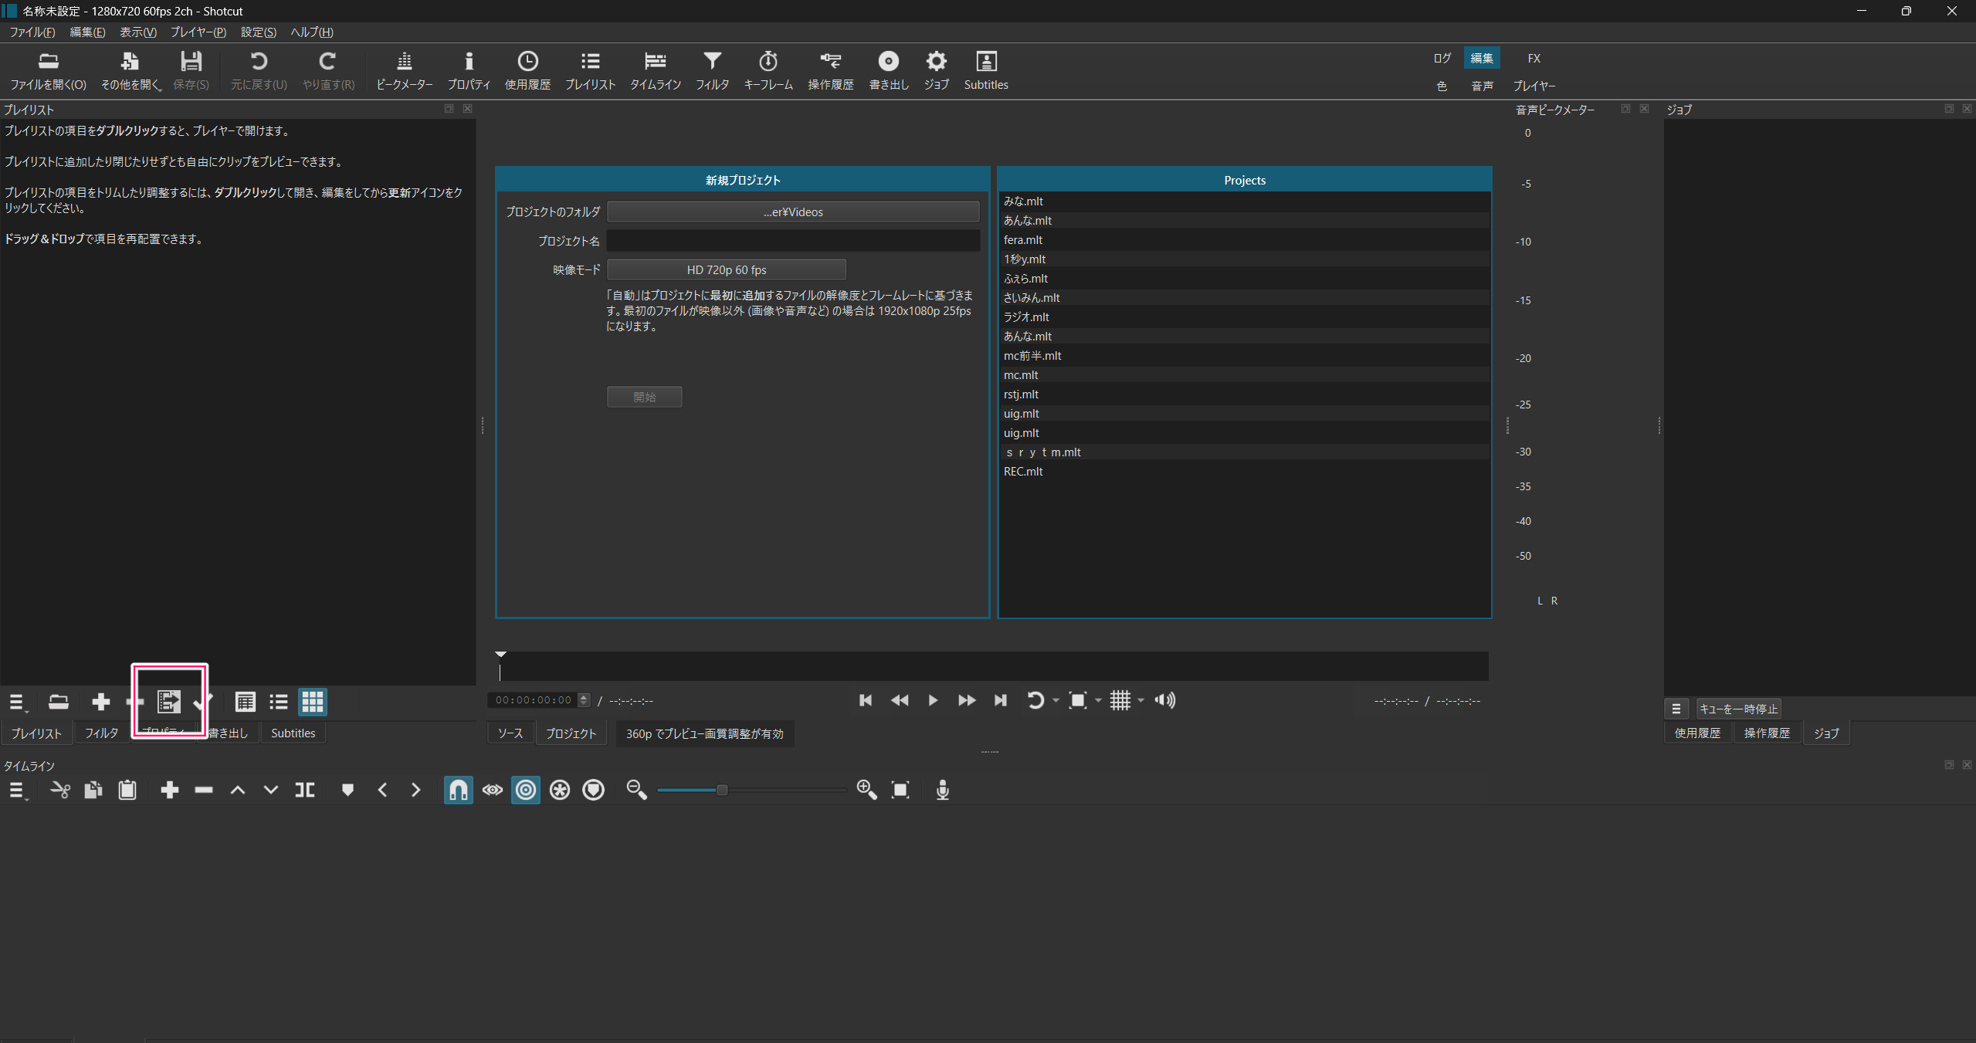
Task: Toggle the ripple button in the timeline toolbar
Action: point(526,790)
